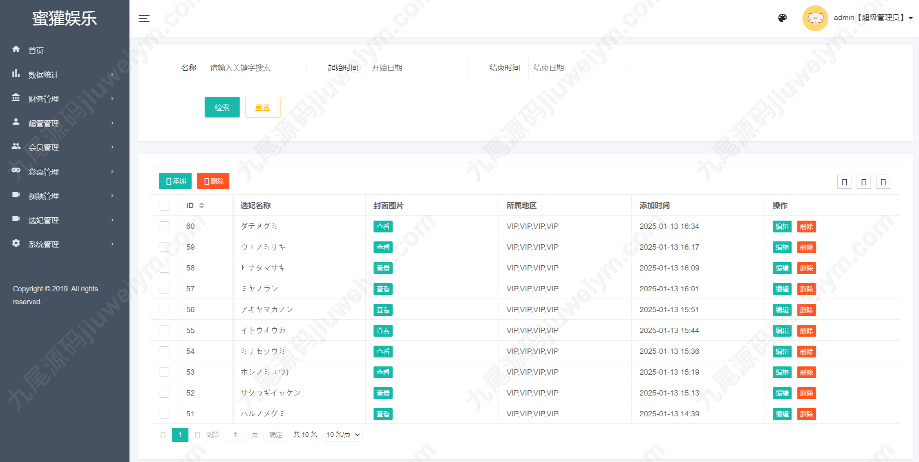This screenshot has height=462, width=919.
Task: Check the row checkbox for ID 54
Action: 164,351
